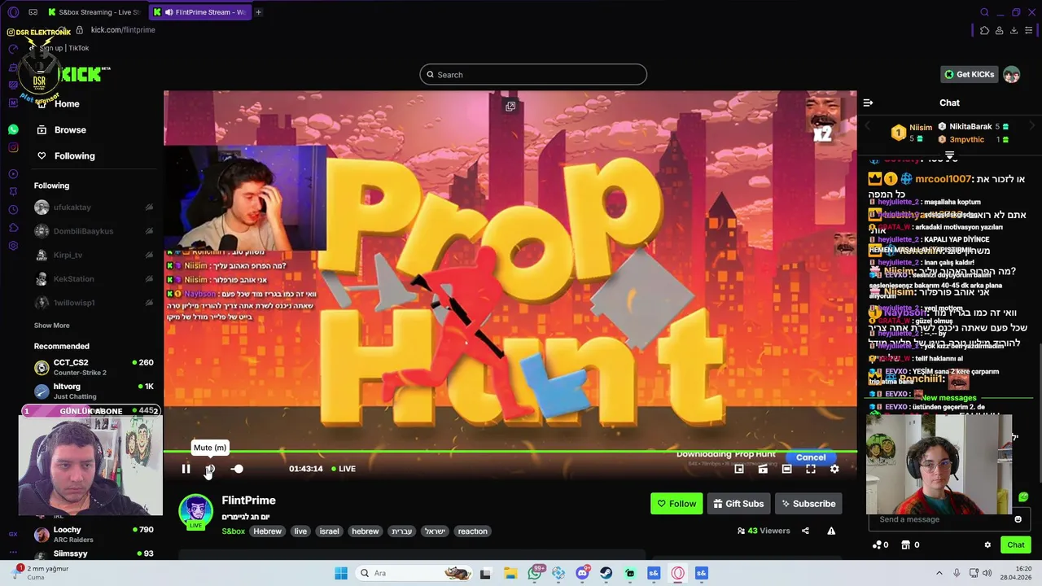Open the browser tab search magnifier
The height and width of the screenshot is (586, 1042).
click(984, 12)
